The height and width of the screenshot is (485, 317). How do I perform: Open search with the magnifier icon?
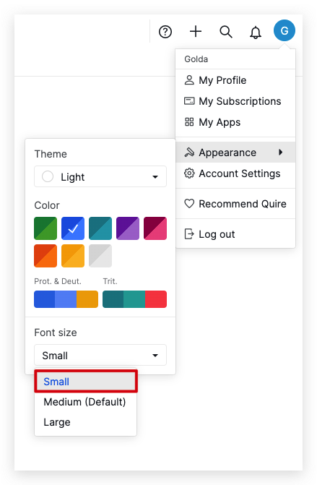coord(226,32)
